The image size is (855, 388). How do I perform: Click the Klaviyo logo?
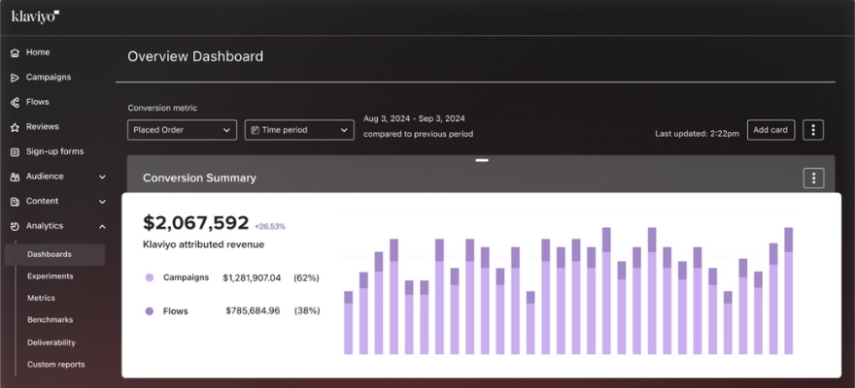(x=35, y=16)
